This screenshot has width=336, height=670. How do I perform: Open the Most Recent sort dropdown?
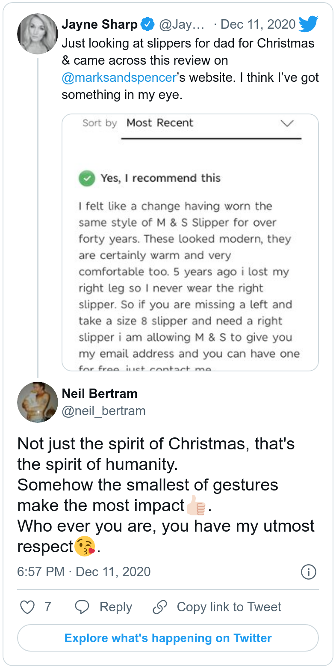(160, 123)
